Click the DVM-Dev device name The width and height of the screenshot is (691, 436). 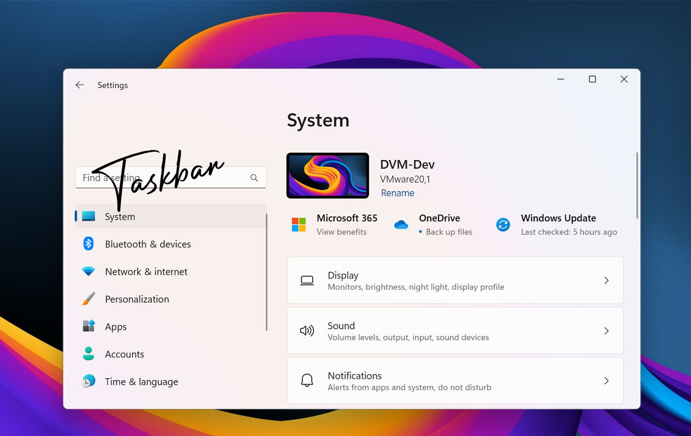407,164
